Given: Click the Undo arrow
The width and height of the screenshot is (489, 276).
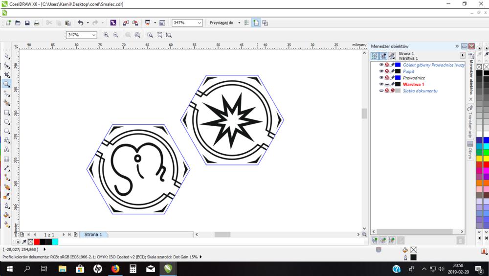Looking at the screenshot, I should point(81,23).
